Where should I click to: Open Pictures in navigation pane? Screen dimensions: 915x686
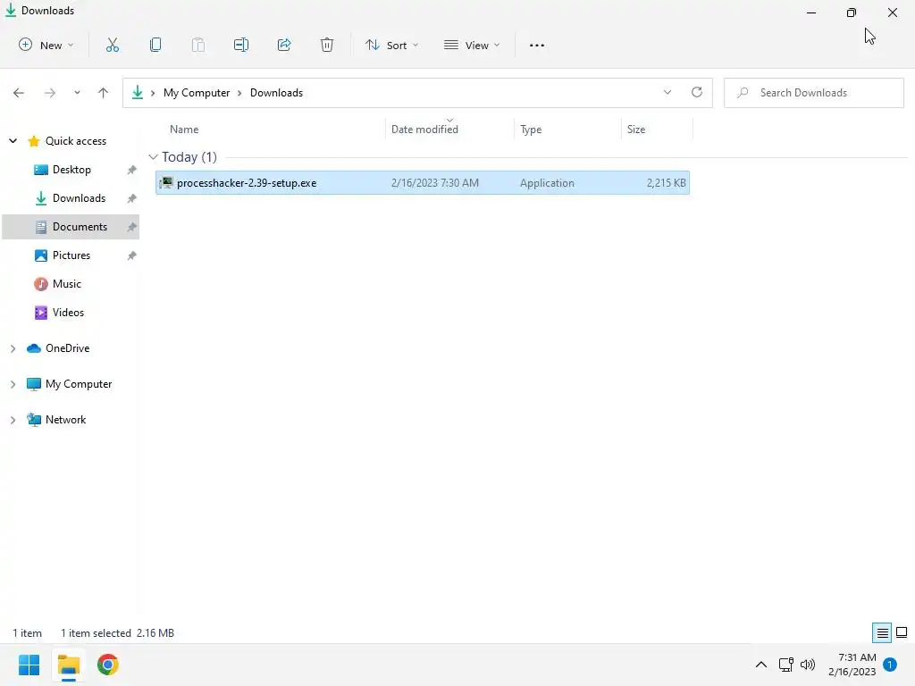pos(71,255)
